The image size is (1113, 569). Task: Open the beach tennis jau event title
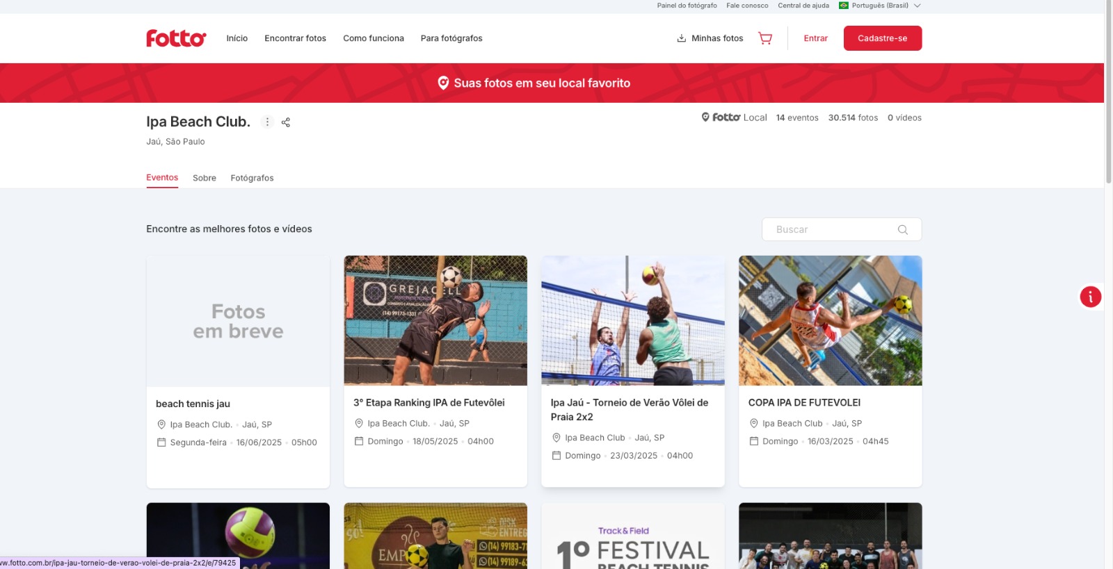click(193, 404)
